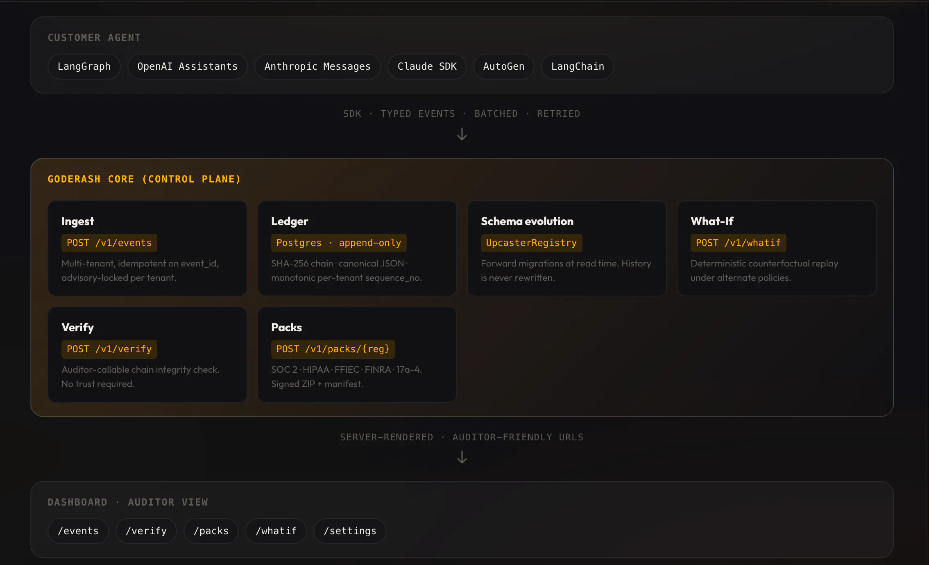
Task: Open the /whatif dashboard link
Action: tap(276, 531)
